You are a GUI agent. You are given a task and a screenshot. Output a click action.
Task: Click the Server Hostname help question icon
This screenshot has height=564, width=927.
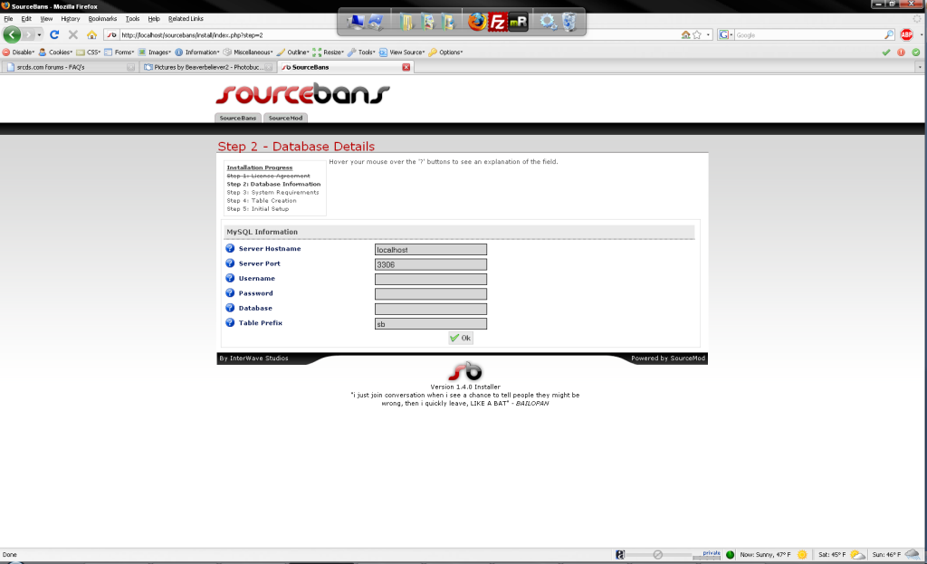(230, 248)
